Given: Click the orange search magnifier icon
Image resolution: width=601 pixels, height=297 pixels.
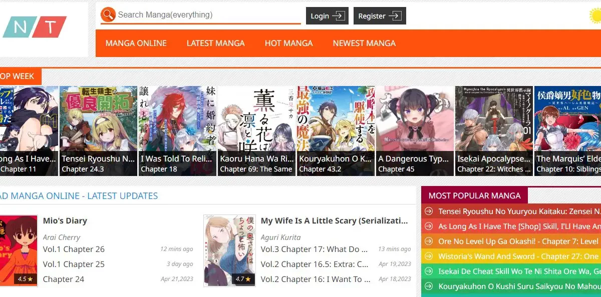Looking at the screenshot, I should tap(108, 15).
